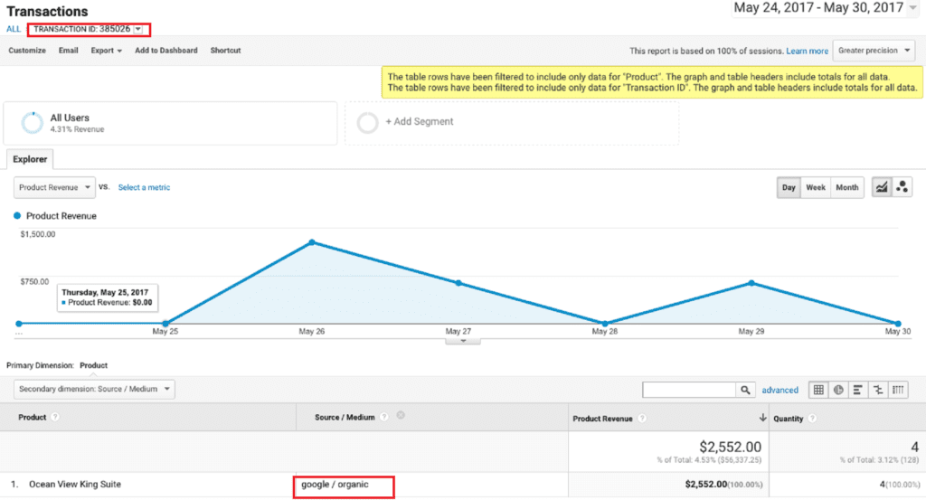The height and width of the screenshot is (500, 926).
Task: Click the All Users segment circle icon
Action: (x=32, y=123)
